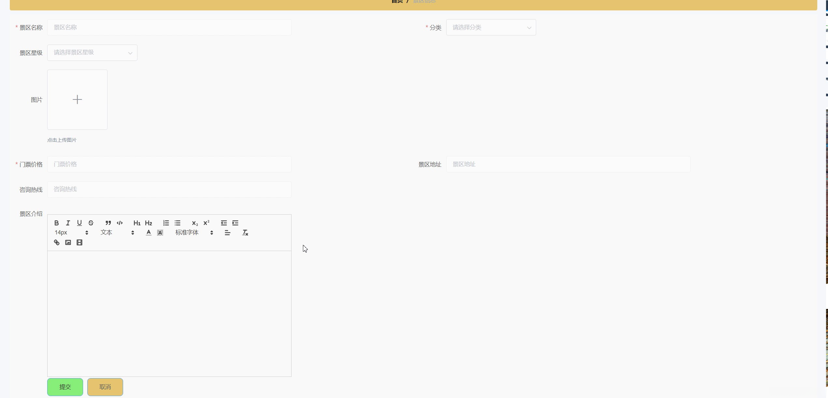Screen dimensions: 828x398
Task: Apply Heading 1 style
Action: 137,223
